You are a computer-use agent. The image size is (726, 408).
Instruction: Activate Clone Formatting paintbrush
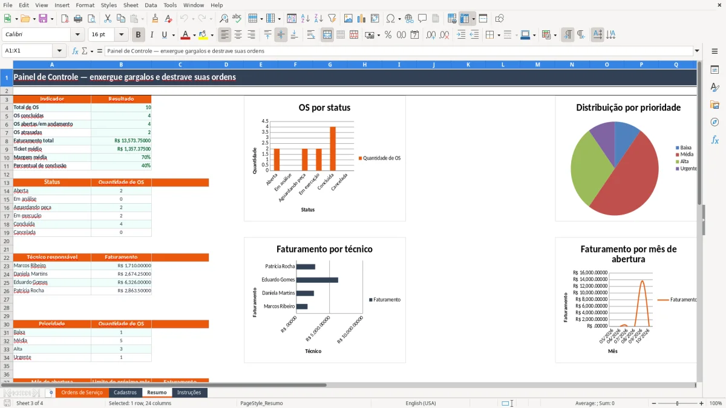point(155,19)
